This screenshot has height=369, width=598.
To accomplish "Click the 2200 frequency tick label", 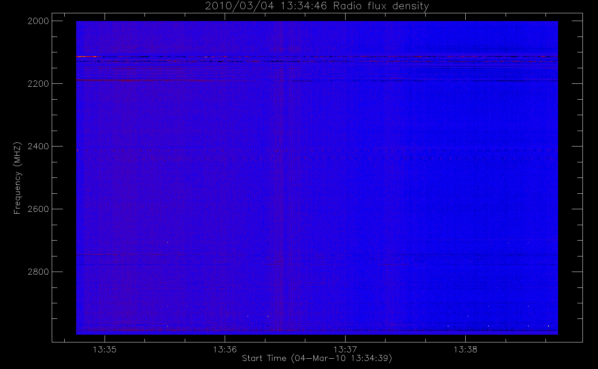I will [38, 84].
